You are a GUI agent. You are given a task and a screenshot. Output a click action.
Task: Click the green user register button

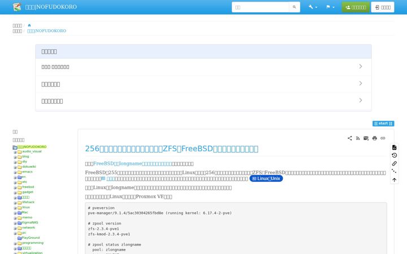pyautogui.click(x=356, y=7)
